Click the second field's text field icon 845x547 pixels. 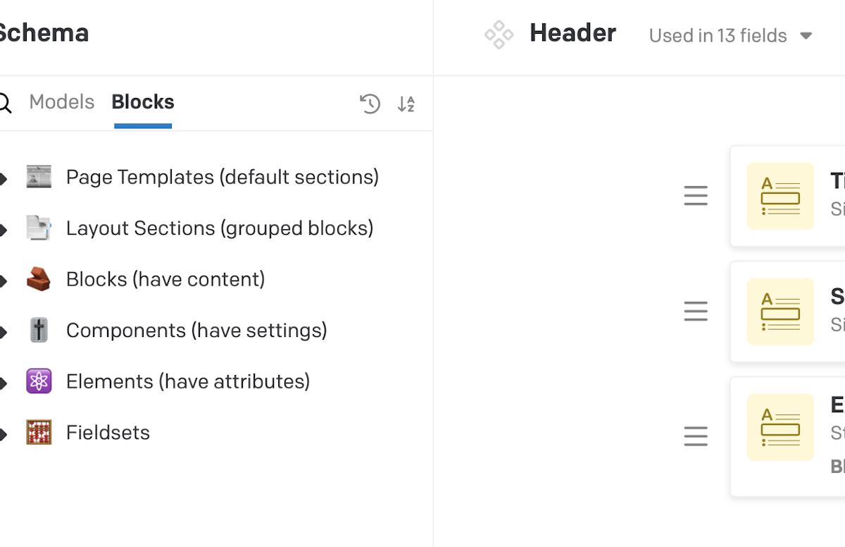(x=780, y=312)
